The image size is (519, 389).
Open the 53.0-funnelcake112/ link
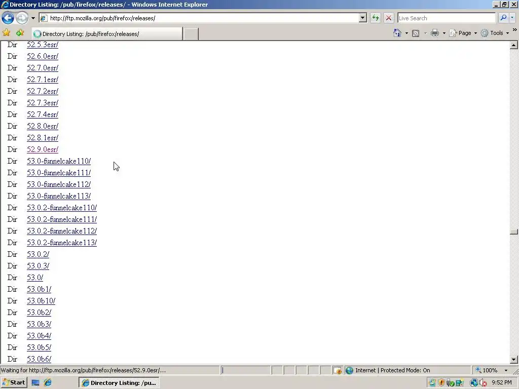coord(59,184)
